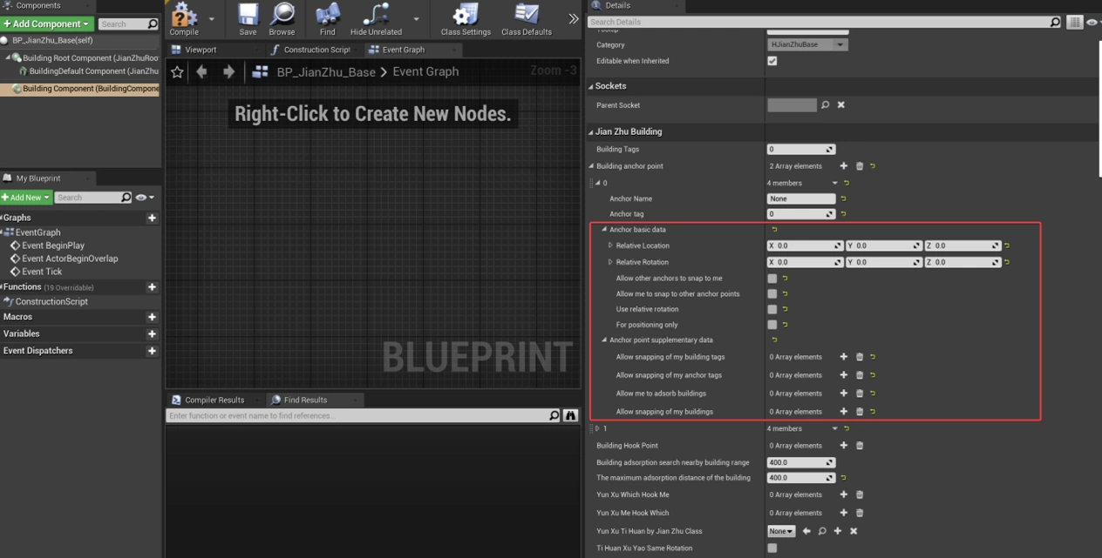Add new function with Functions plus icon
The height and width of the screenshot is (558, 1102).
pyautogui.click(x=152, y=286)
